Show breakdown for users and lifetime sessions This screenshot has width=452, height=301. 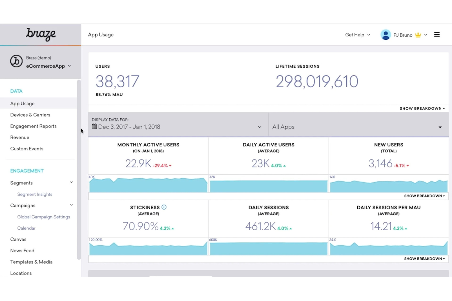(422, 109)
